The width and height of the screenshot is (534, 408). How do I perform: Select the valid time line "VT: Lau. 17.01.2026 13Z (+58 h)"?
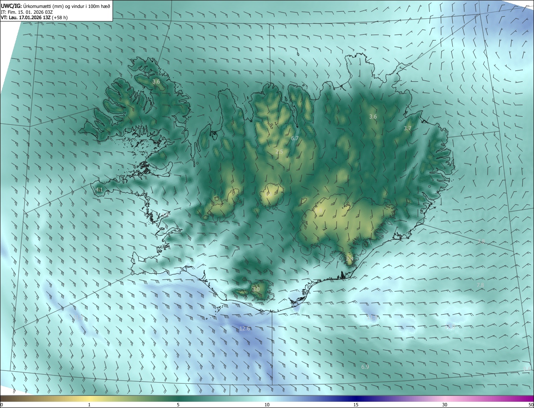click(34, 18)
